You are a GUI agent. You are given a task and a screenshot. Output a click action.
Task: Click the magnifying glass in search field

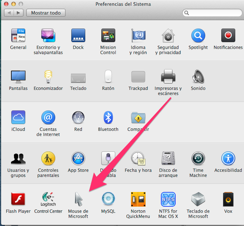[x=187, y=13]
